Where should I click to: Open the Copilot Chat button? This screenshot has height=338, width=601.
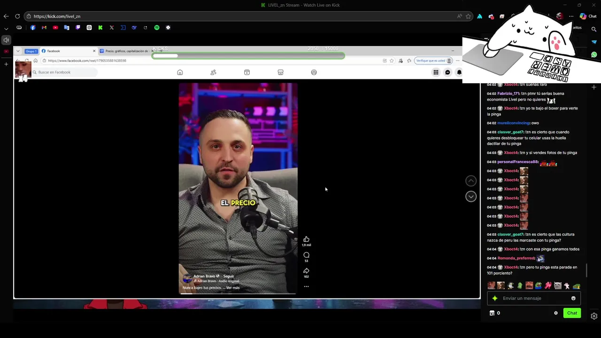point(588,16)
